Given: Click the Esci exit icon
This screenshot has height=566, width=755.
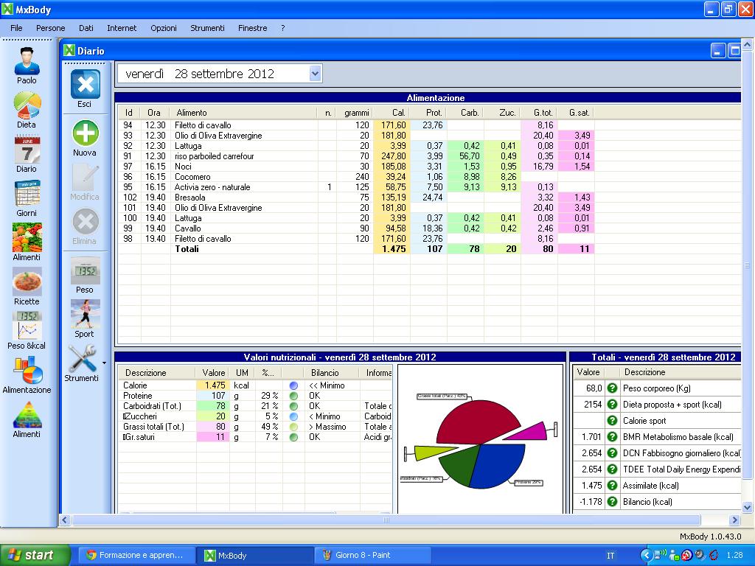Looking at the screenshot, I should coord(85,85).
